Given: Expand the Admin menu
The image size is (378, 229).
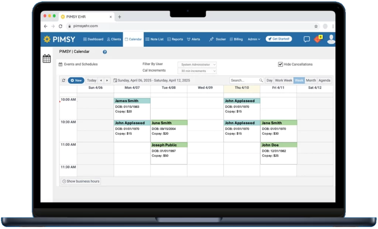Looking at the screenshot, I should [x=254, y=39].
